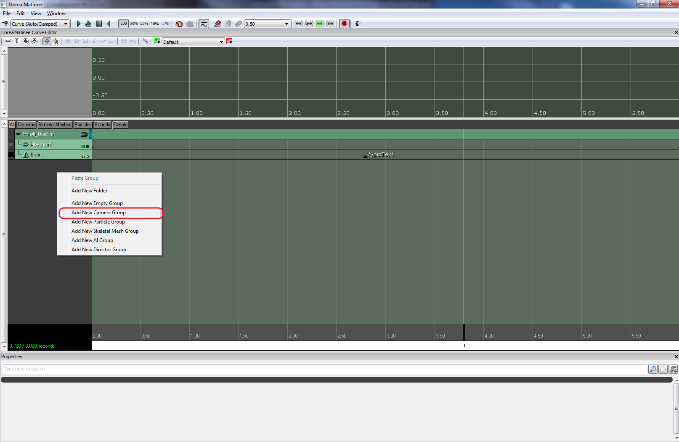The width and height of the screenshot is (679, 442).
Task: Play the Matinee sequence forward
Action: tap(78, 24)
